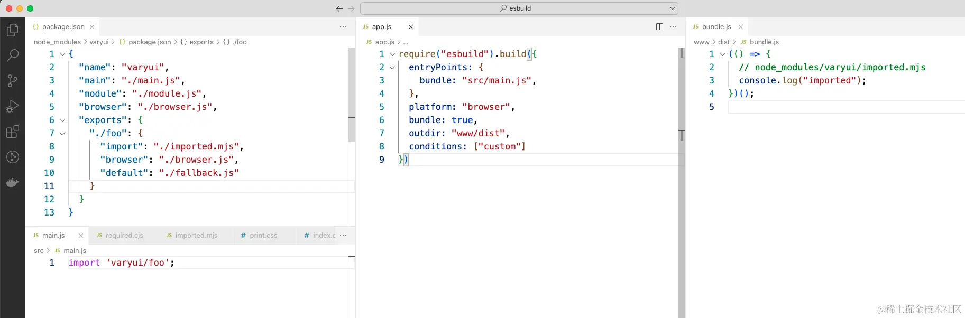The width and height of the screenshot is (965, 318).
Task: Collapse the "./foo" fold on line 7
Action: coord(62,134)
